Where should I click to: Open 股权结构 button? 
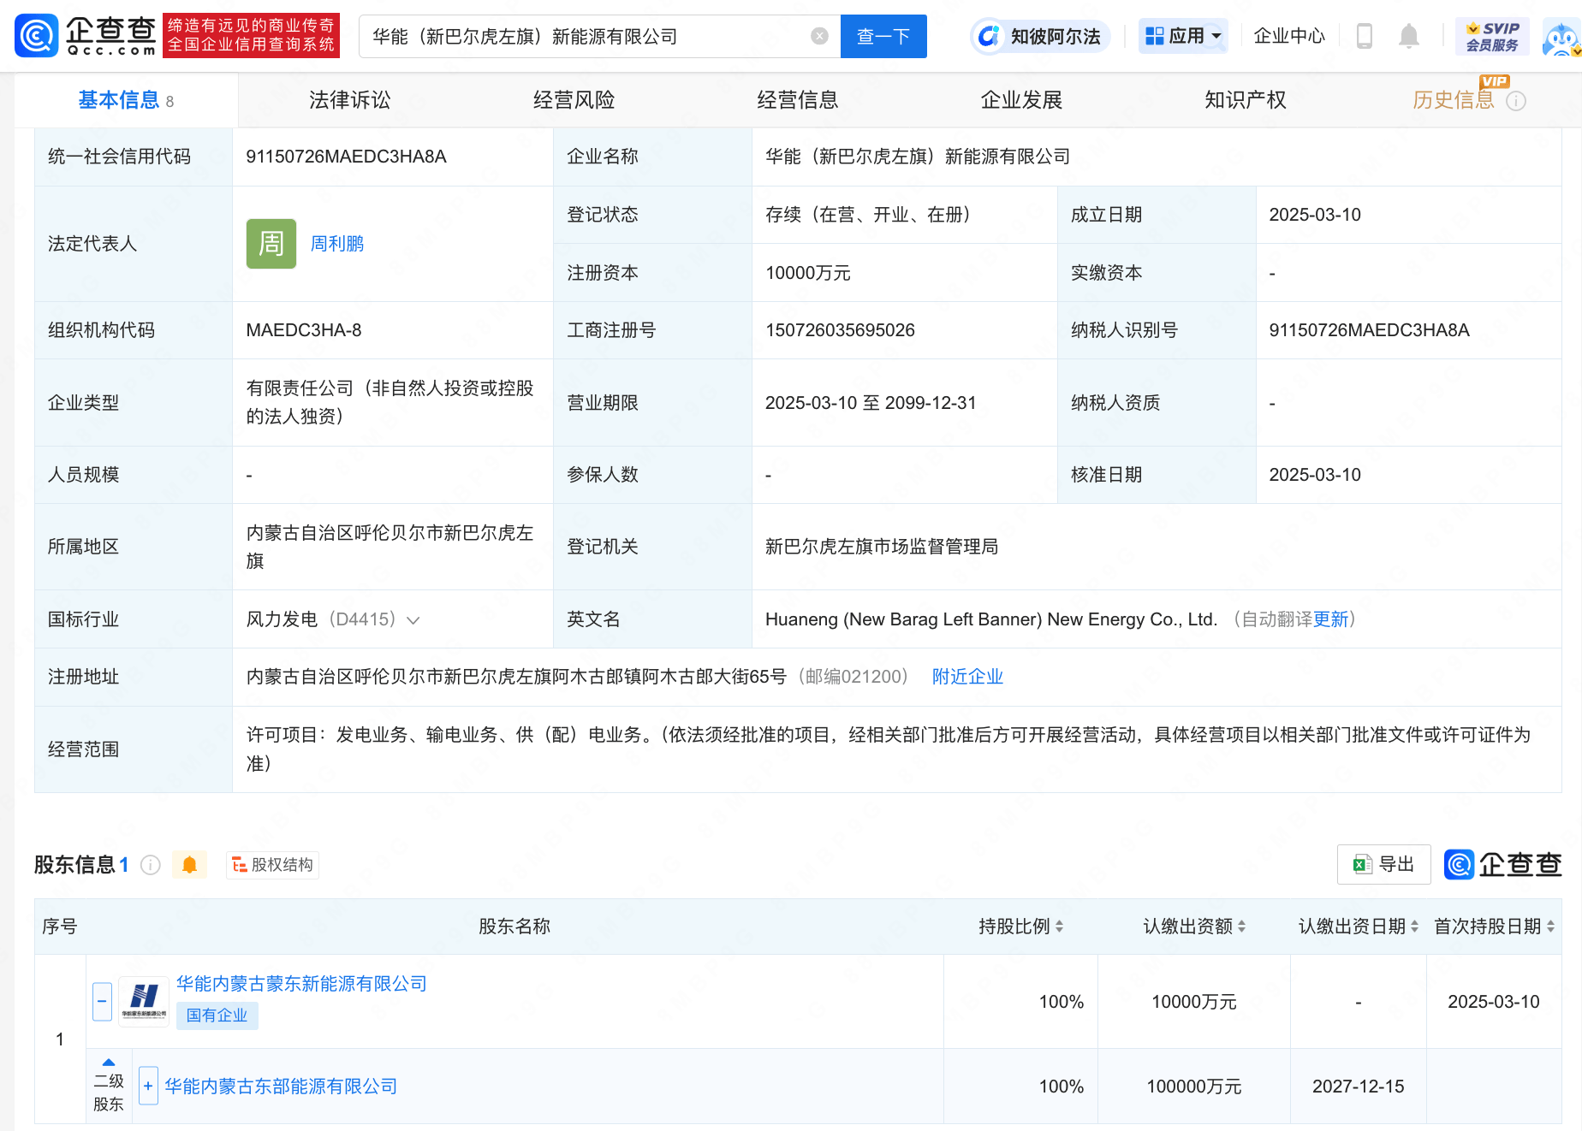point(272,865)
